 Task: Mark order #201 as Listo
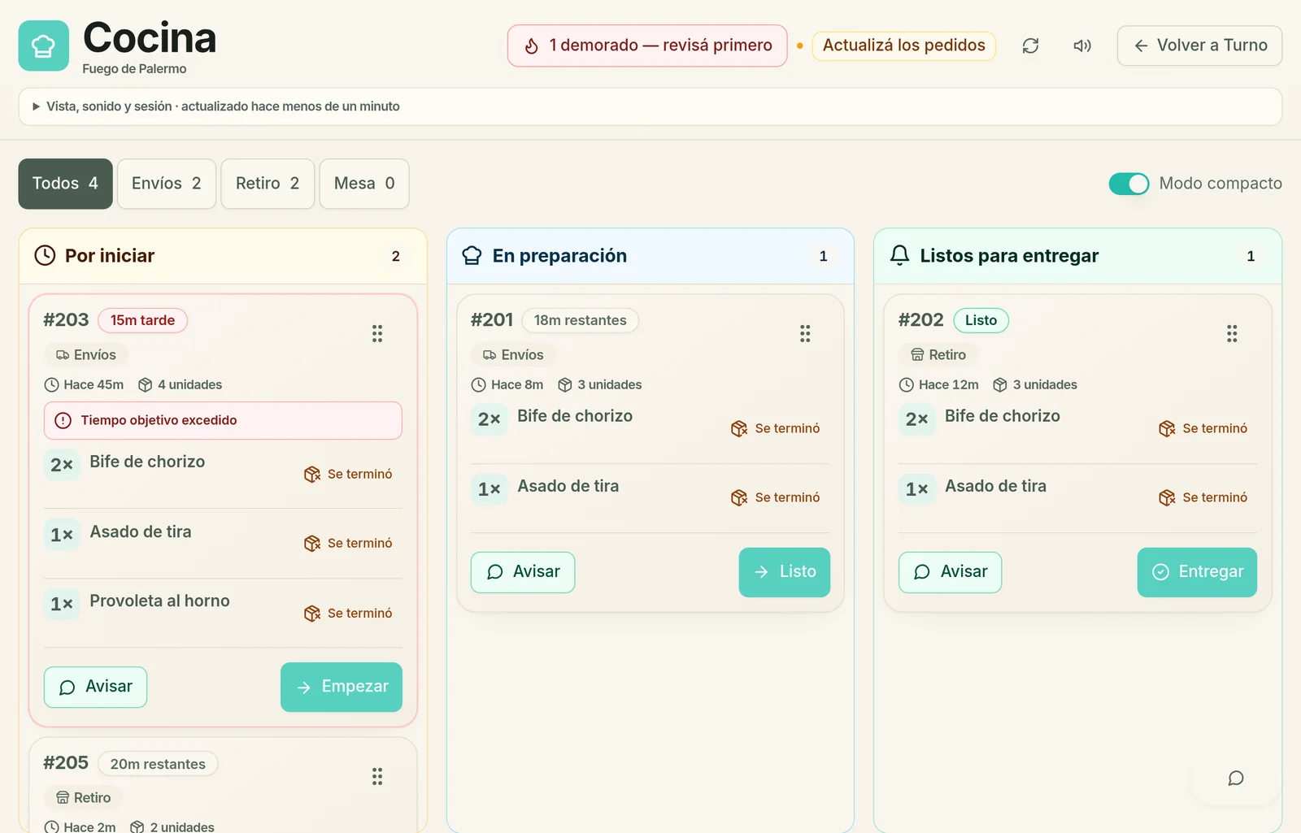point(785,572)
